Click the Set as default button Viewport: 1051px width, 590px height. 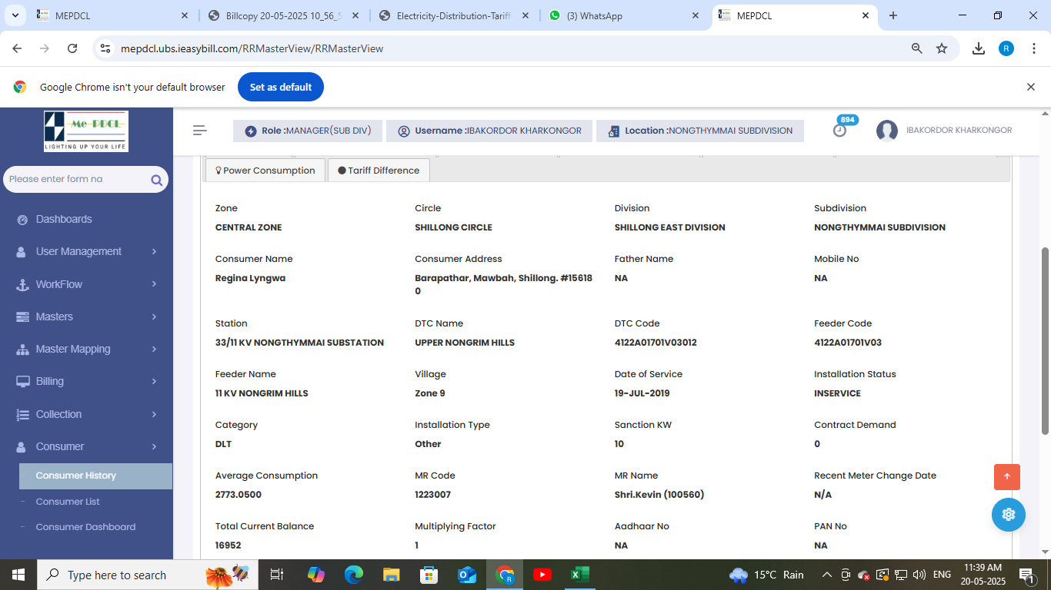coord(281,87)
